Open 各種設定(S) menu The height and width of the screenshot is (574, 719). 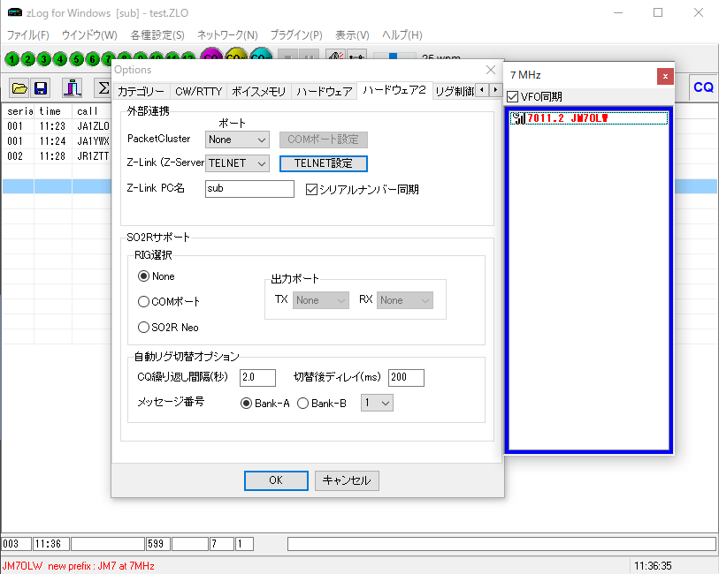tap(157, 34)
